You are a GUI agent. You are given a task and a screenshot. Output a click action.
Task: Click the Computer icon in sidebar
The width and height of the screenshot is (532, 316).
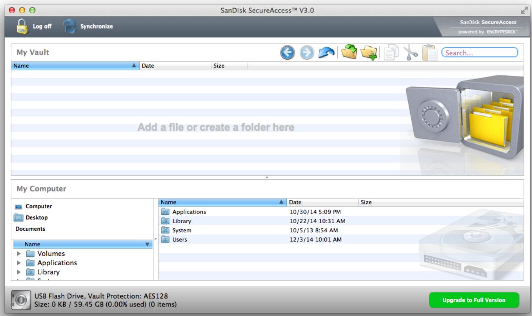coord(19,207)
